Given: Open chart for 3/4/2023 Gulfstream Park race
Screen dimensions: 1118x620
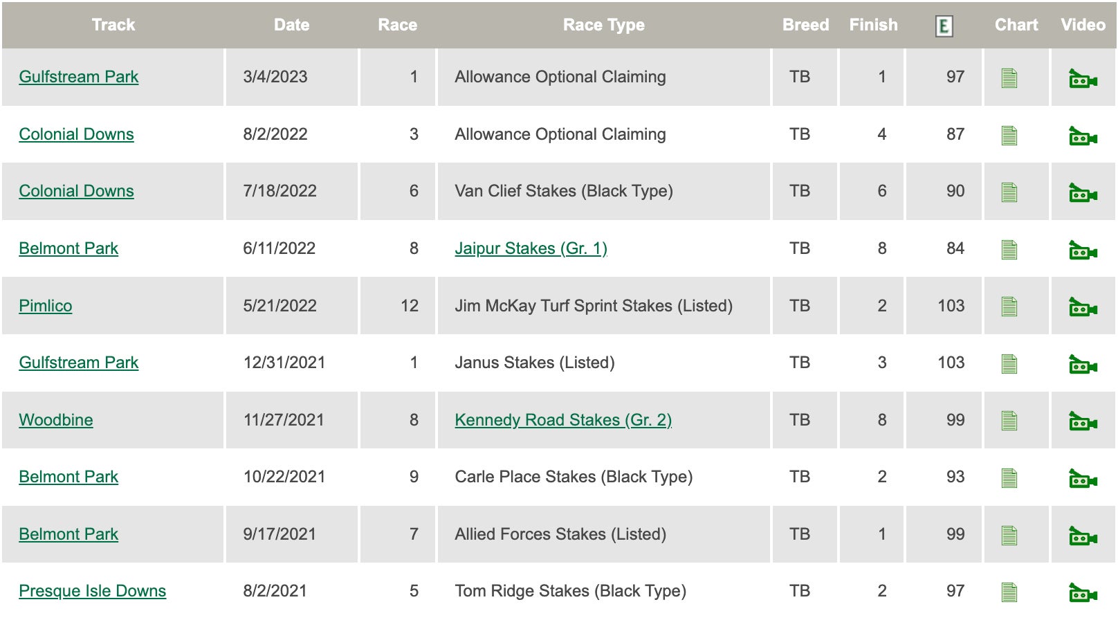Looking at the screenshot, I should 1009,78.
